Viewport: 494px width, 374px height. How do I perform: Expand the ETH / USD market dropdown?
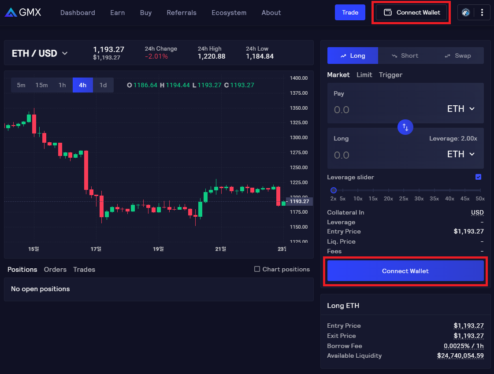point(40,53)
